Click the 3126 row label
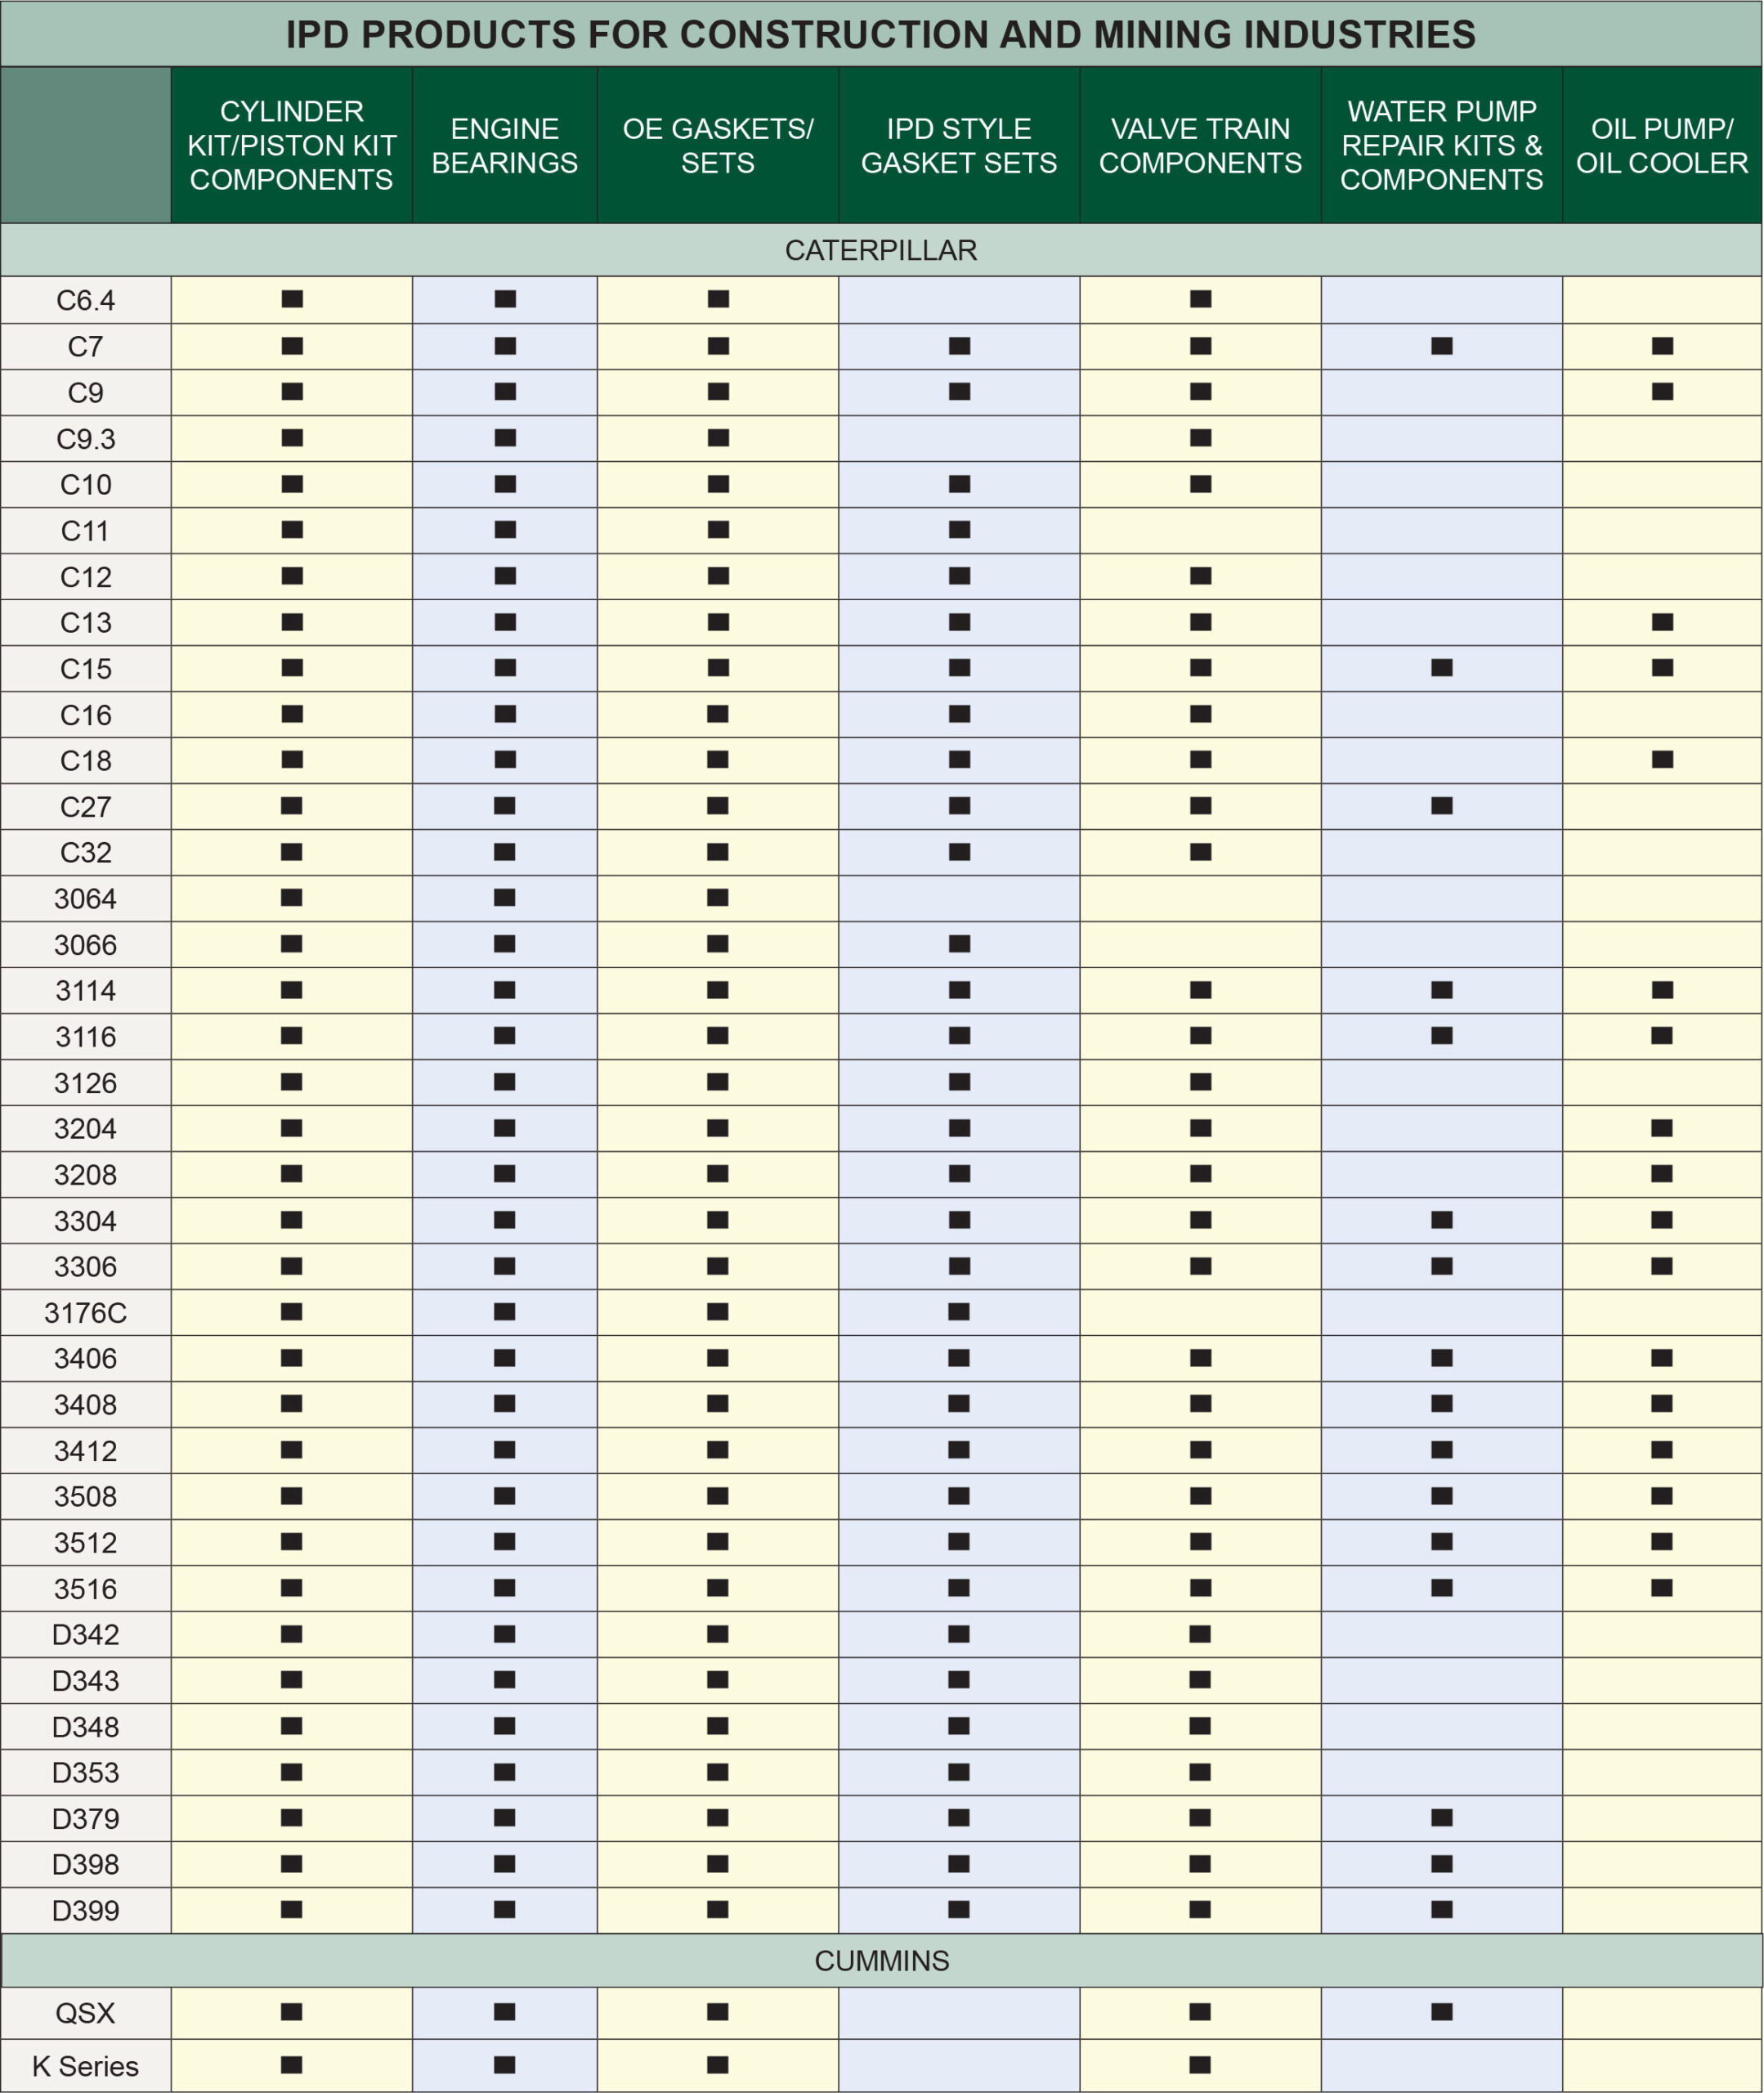Viewport: 1764px width, 2093px height. [86, 1082]
